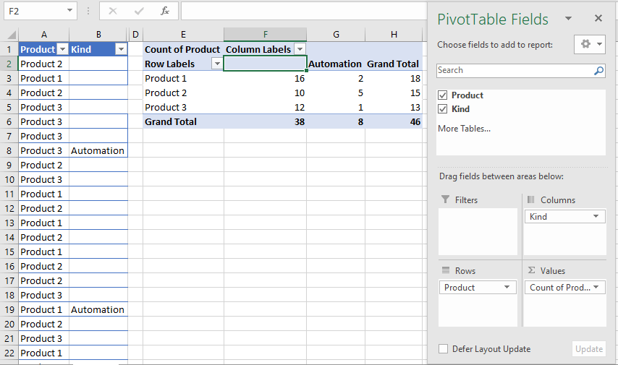The image size is (618, 365).
Task: Select row 19 header
Action: [9, 310]
